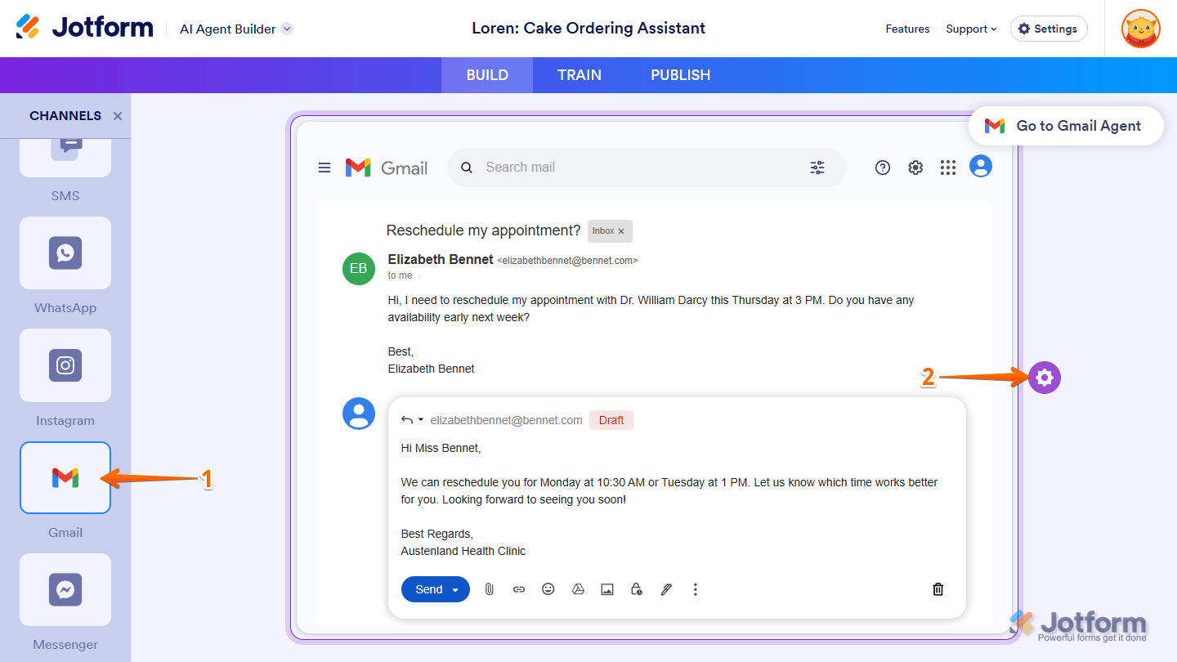The width and height of the screenshot is (1177, 662).
Task: Switch to the PUBLISH tab
Action: coord(681,75)
